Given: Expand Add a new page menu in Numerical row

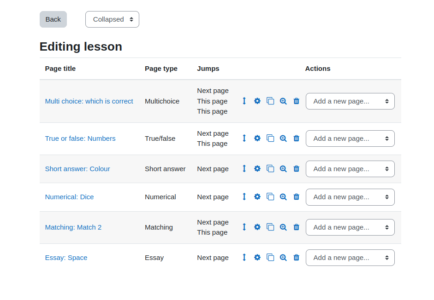Looking at the screenshot, I should pyautogui.click(x=350, y=197).
